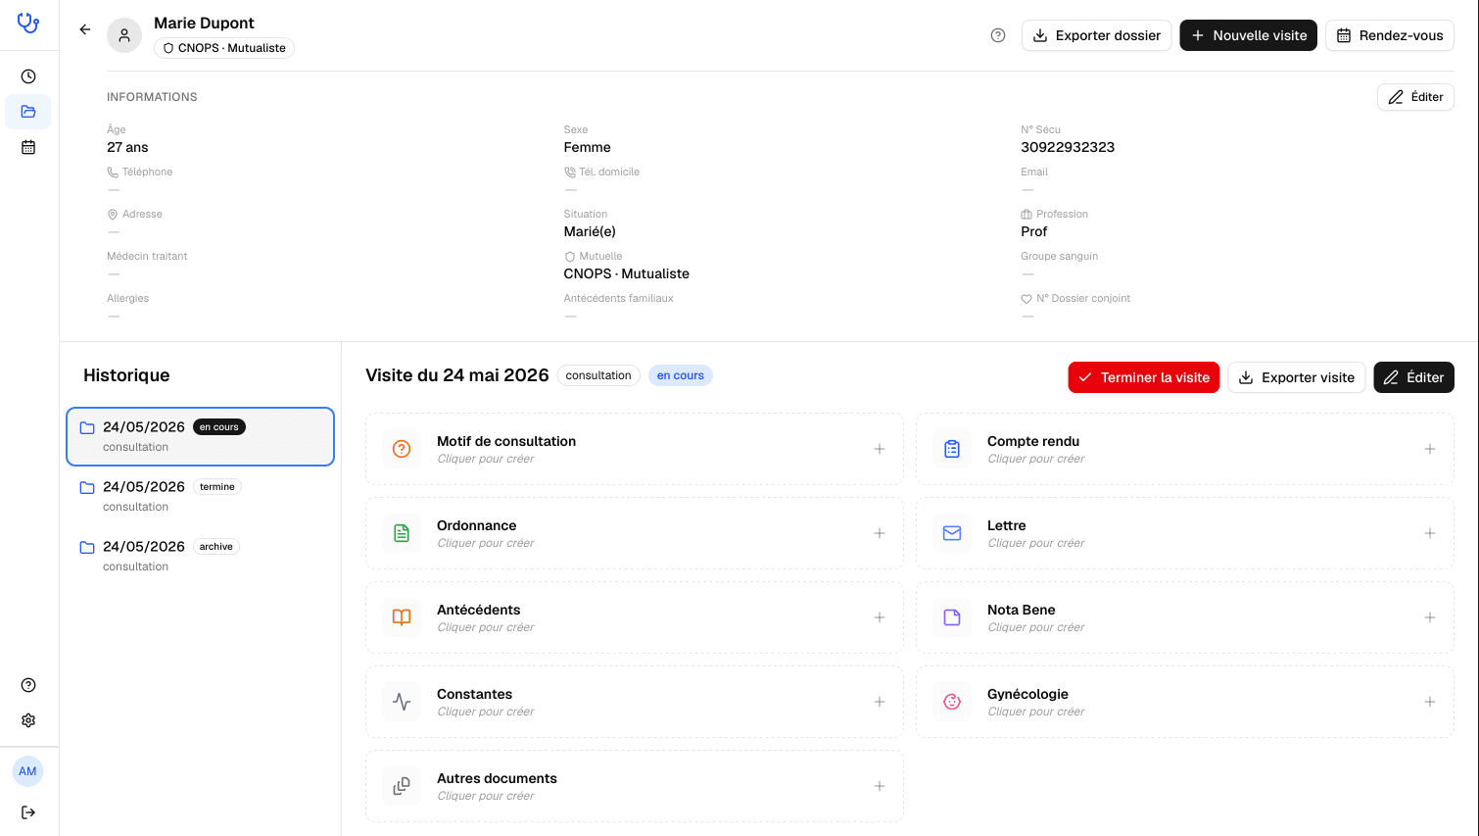This screenshot has height=836, width=1479.
Task: Click the Mutuelle value CNOPS · Mutualiste
Action: [627, 273]
